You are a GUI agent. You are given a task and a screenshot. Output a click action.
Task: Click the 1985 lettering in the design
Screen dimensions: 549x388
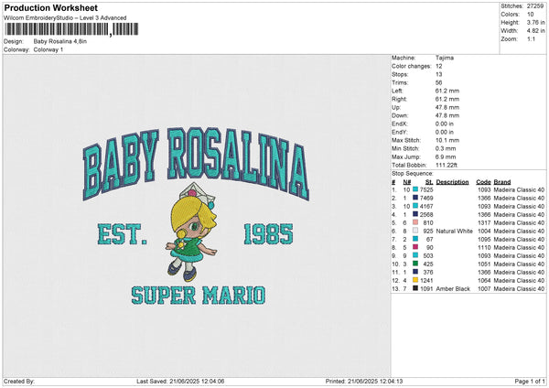click(x=268, y=234)
